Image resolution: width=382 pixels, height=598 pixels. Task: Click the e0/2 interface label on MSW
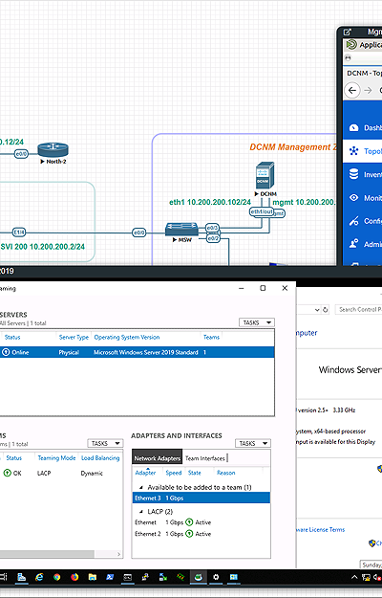tap(213, 238)
